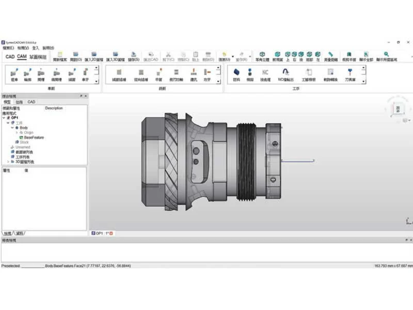
Task: Click the NC file output icon
Action: point(285,72)
